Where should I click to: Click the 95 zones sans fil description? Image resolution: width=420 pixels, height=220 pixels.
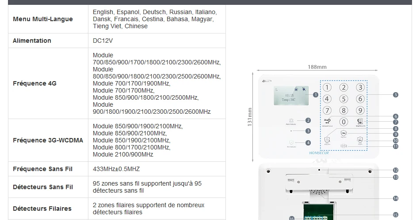tap(147, 187)
